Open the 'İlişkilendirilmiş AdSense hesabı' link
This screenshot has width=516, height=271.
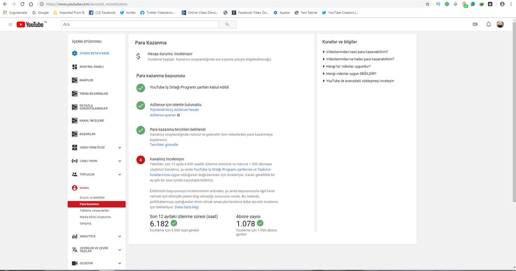(x=174, y=110)
